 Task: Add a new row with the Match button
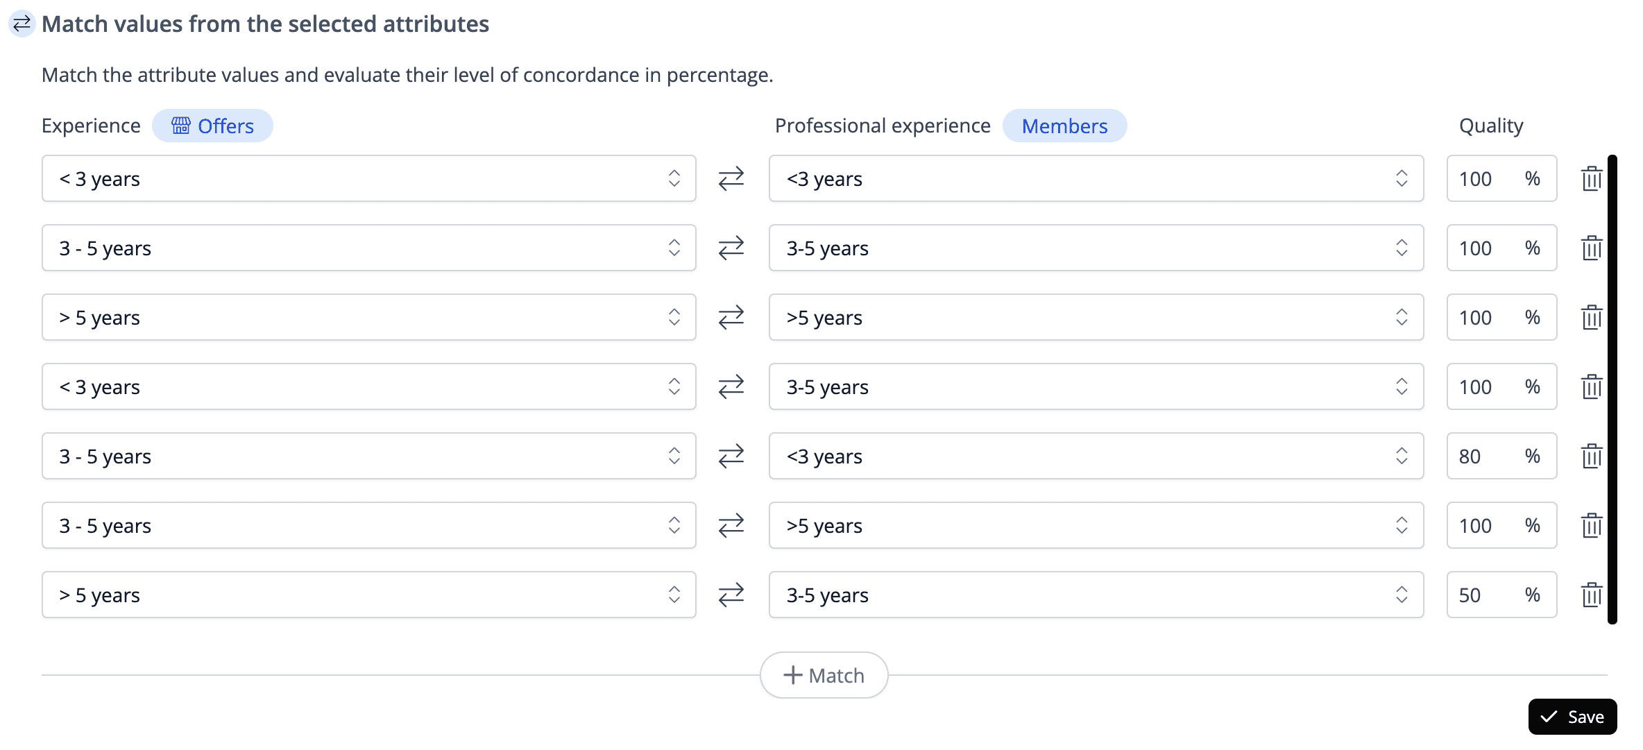coord(824,675)
